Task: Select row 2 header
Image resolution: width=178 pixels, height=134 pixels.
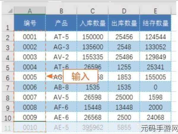Action: 8,36
